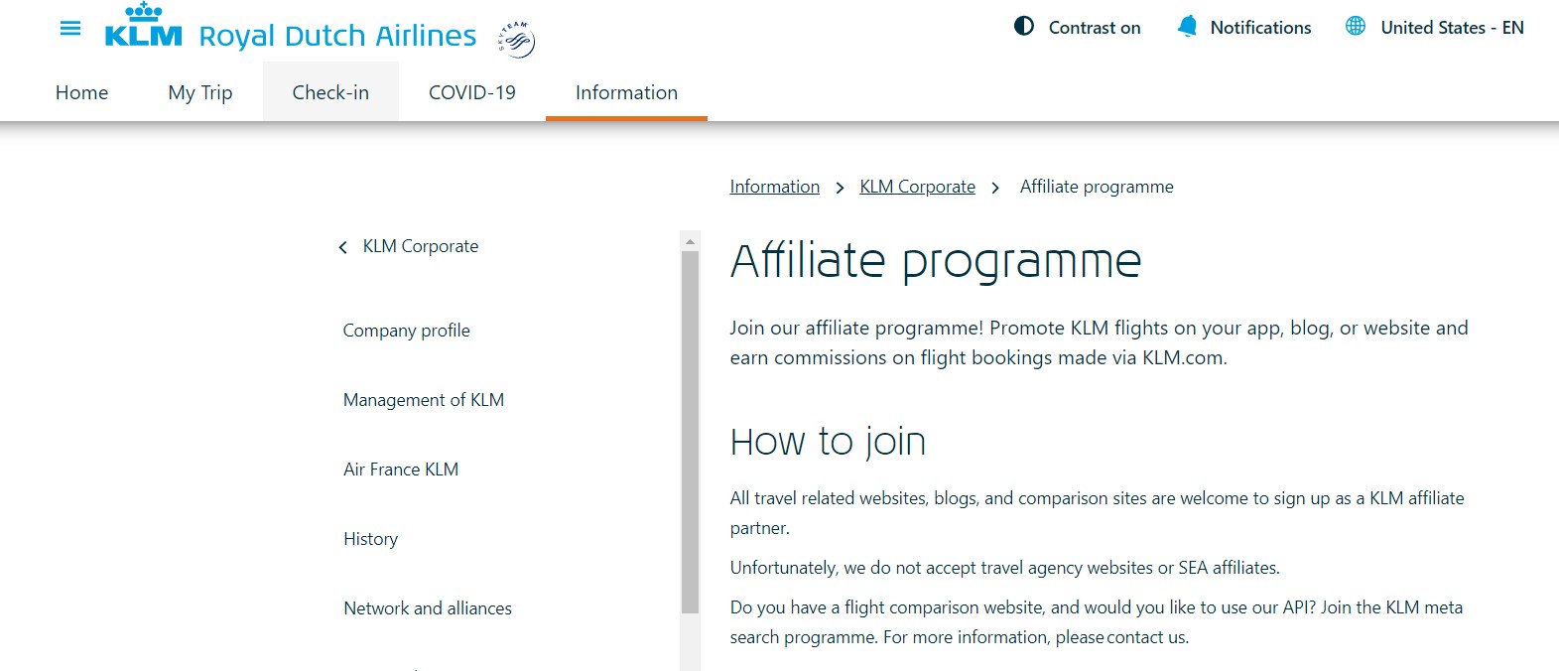Open the Information breadcrumb link
Screen dimensions: 1559x671
tap(774, 186)
